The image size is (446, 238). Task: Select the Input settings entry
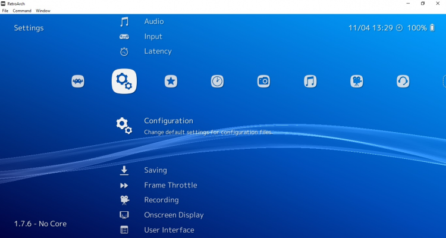pyautogui.click(x=153, y=36)
